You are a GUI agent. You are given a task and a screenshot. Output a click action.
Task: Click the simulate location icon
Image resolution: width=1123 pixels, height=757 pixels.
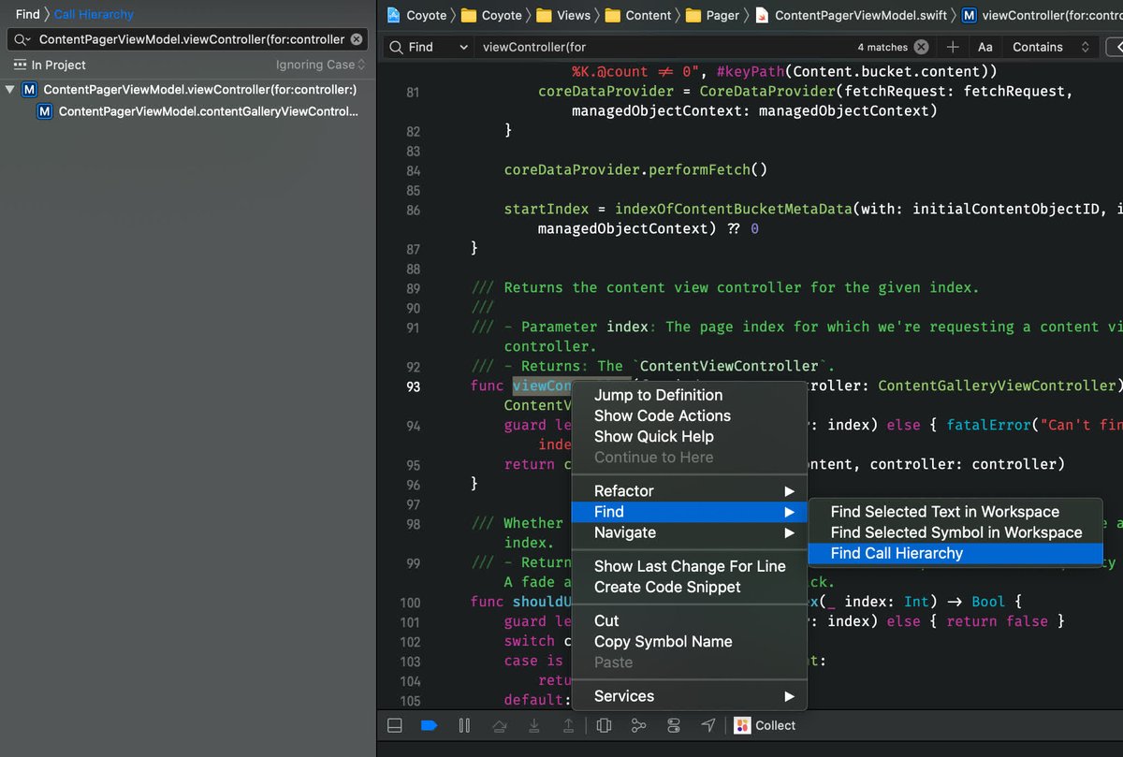(708, 725)
